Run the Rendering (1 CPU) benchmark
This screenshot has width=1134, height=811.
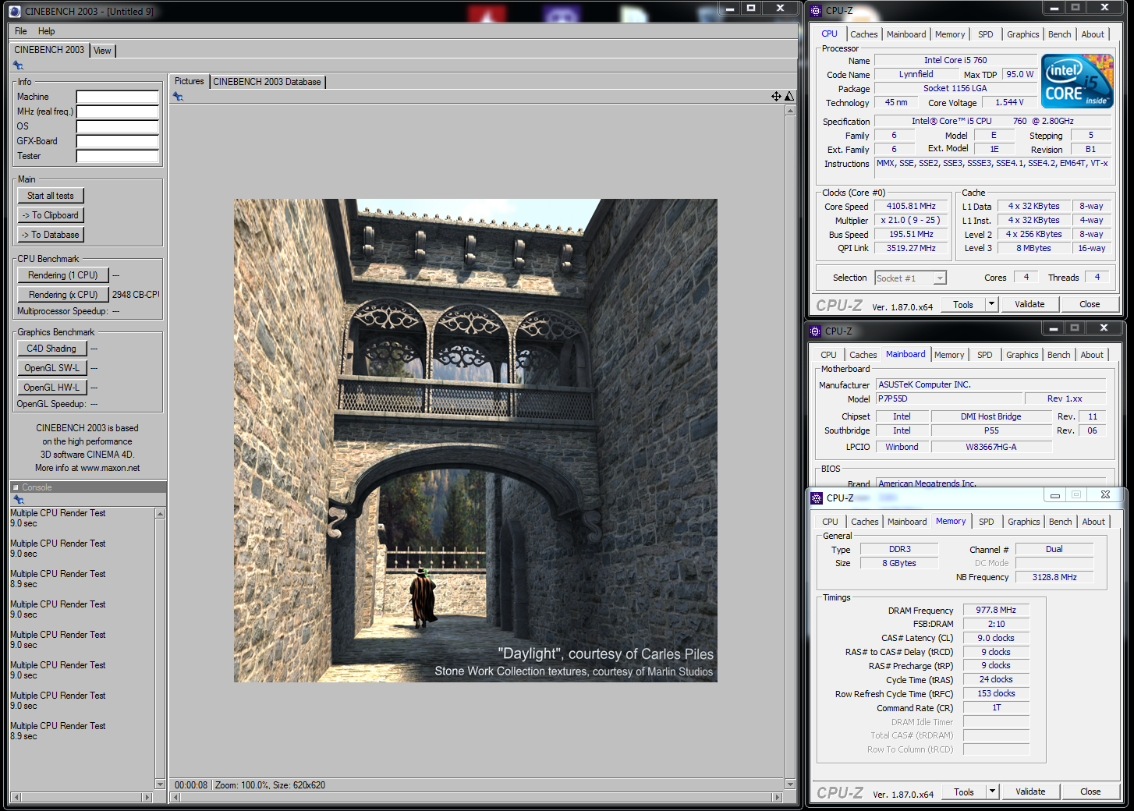(x=63, y=275)
